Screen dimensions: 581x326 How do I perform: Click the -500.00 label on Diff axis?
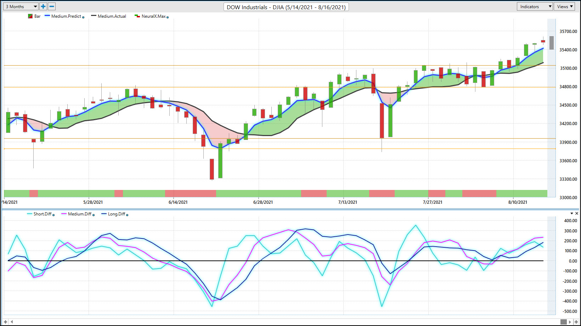(x=570, y=311)
